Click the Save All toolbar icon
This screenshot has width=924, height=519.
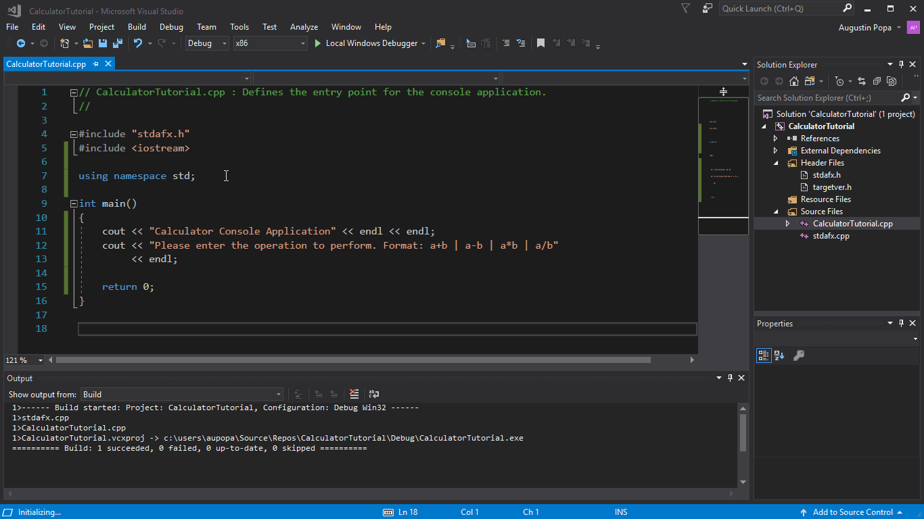[117, 43]
